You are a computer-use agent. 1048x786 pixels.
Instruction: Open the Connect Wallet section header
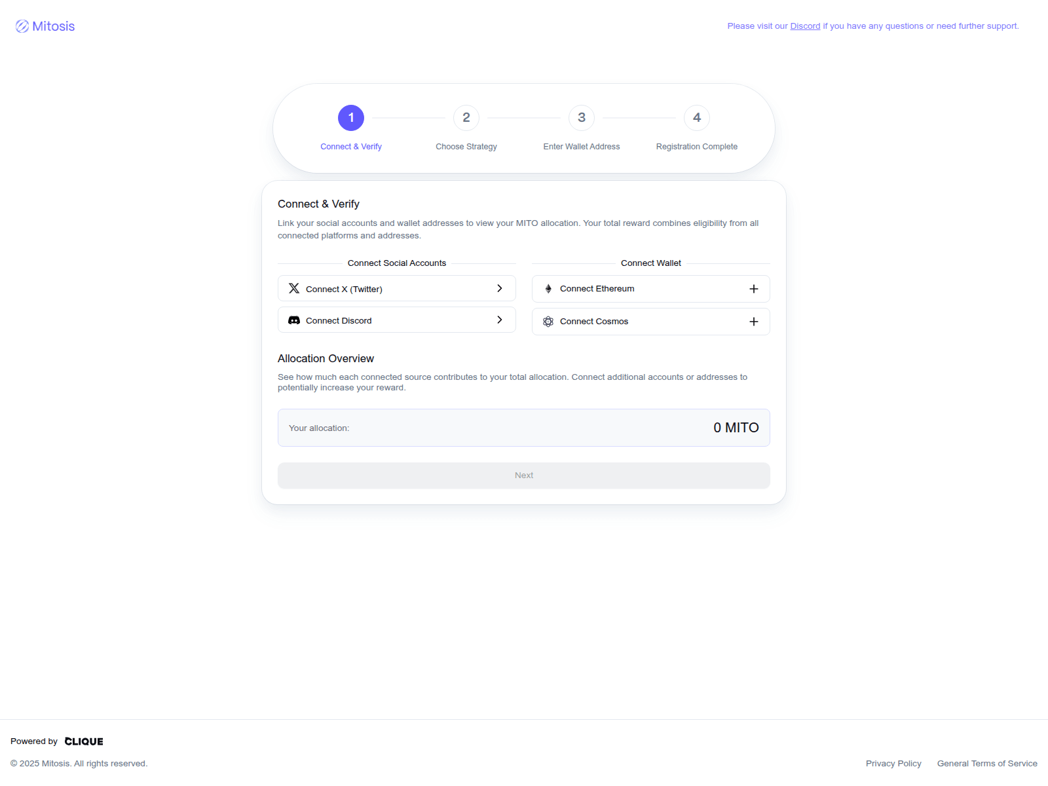650,263
